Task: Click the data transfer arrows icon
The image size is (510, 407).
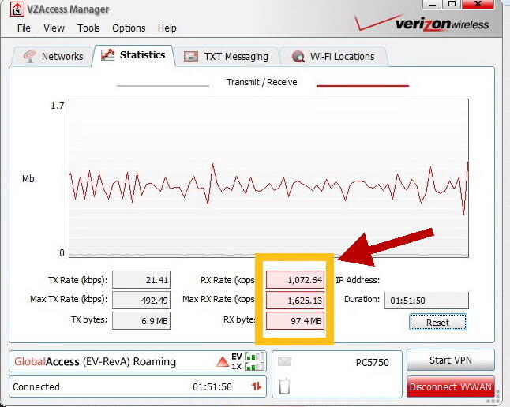Action: 257,386
